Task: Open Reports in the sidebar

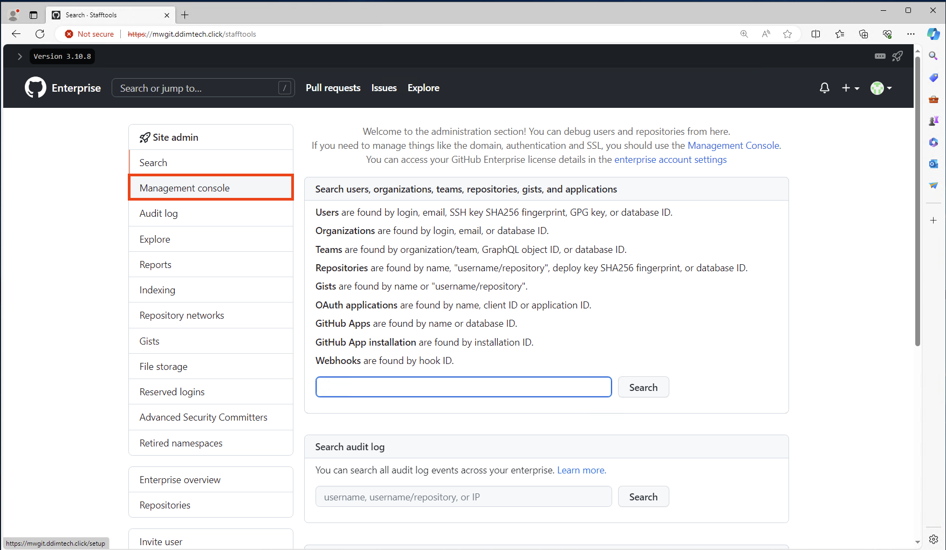Action: tap(211, 264)
